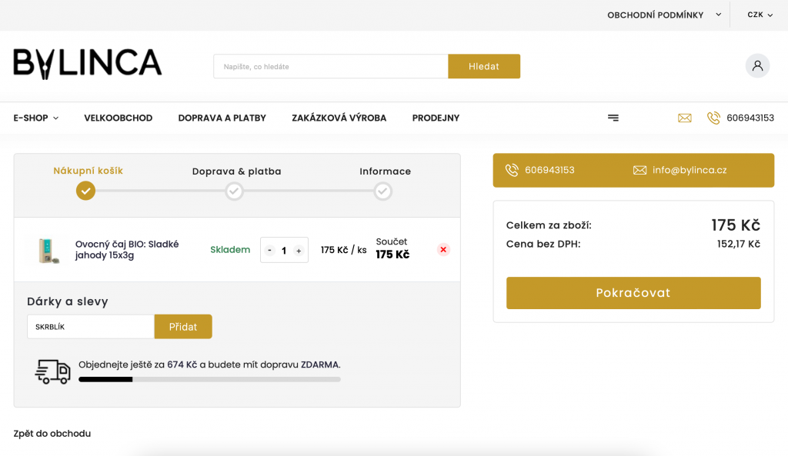
Task: Select the Informace step label
Action: pos(385,171)
